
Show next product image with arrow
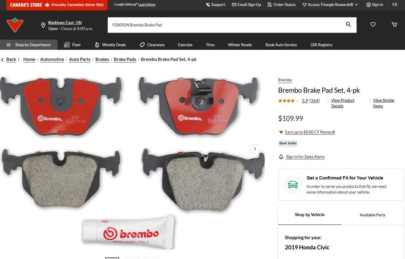[255, 149]
